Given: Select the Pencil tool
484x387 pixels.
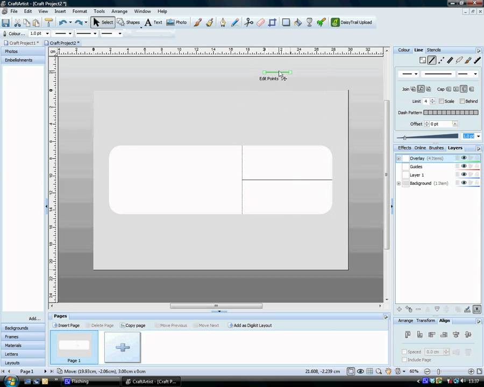Looking at the screenshot, I should pos(235,23).
